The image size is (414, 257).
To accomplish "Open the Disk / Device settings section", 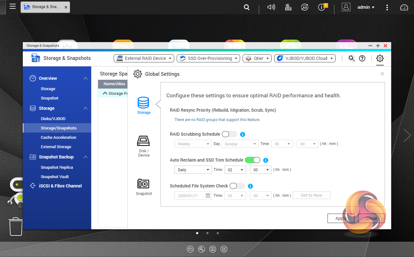I will (144, 146).
